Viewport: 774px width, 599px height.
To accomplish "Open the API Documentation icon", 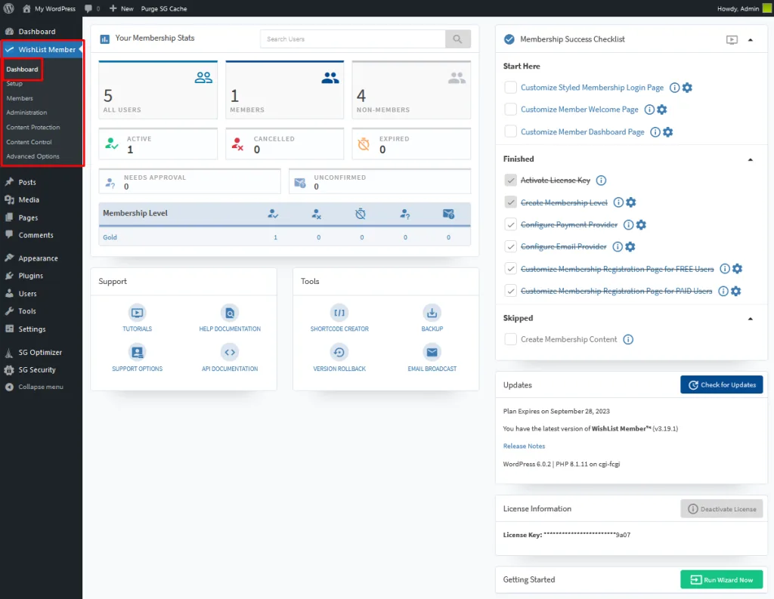I will pyautogui.click(x=230, y=352).
